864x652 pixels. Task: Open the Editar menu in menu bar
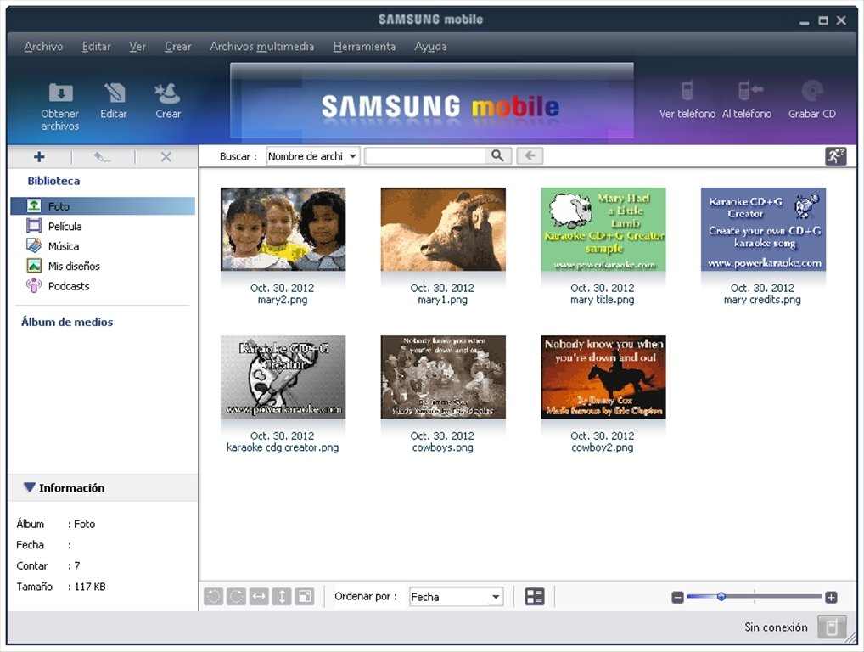(x=97, y=47)
